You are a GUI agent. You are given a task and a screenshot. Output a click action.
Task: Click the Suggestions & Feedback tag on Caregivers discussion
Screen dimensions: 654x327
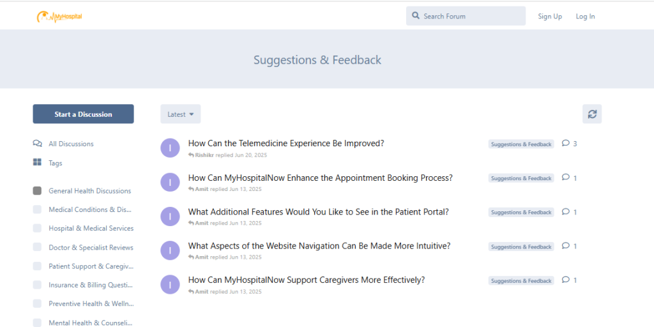521,281
